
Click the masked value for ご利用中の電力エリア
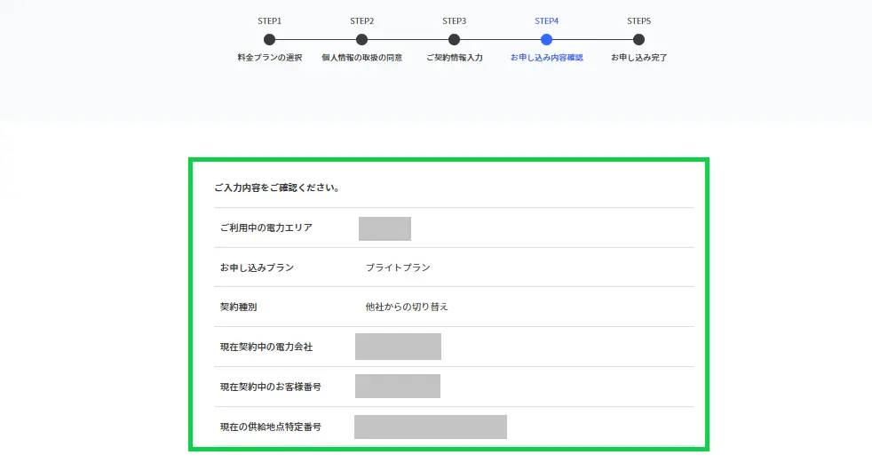click(x=384, y=228)
